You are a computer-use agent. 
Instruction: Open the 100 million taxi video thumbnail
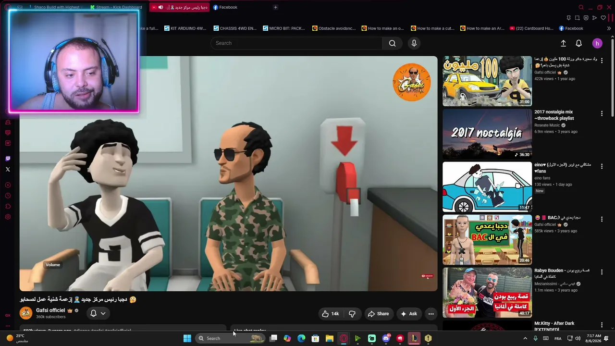pos(487,81)
